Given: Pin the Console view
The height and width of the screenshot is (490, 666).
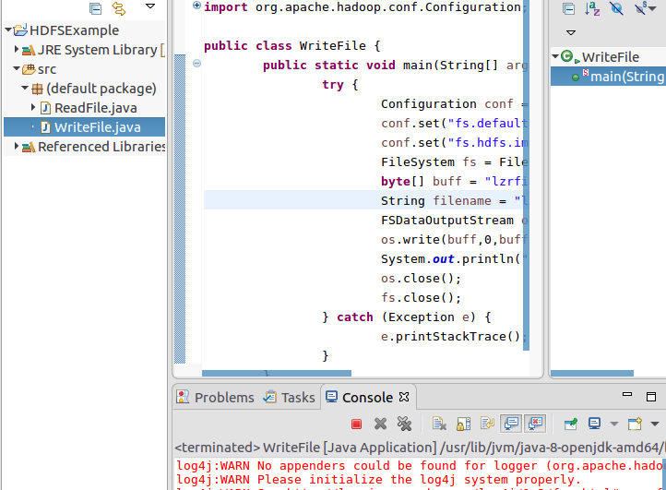Looking at the screenshot, I should pos(571,424).
